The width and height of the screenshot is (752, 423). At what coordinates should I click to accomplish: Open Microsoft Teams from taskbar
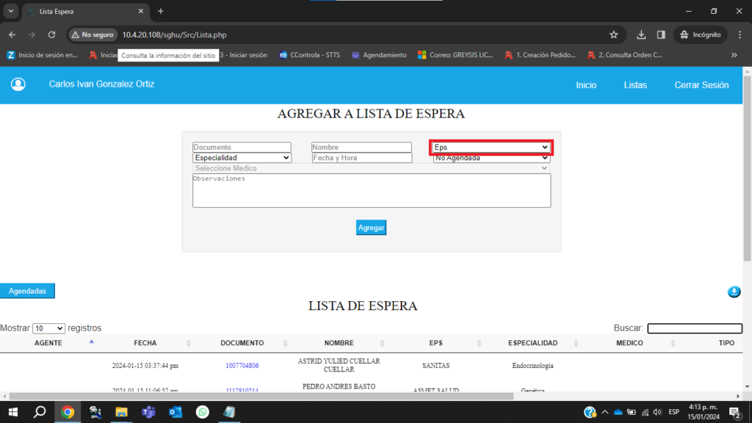(148, 412)
